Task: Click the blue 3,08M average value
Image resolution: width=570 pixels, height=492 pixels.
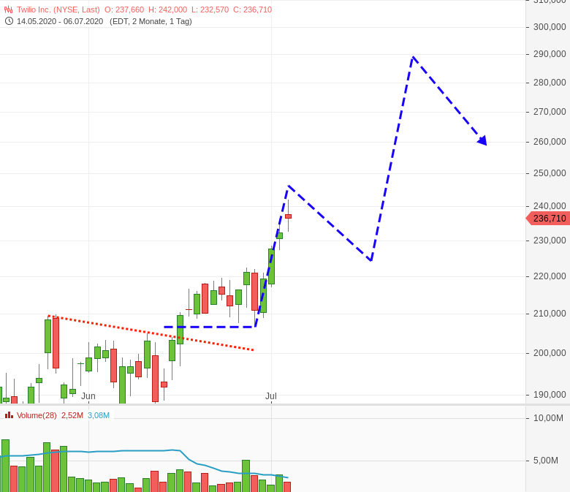Action: pos(99,415)
